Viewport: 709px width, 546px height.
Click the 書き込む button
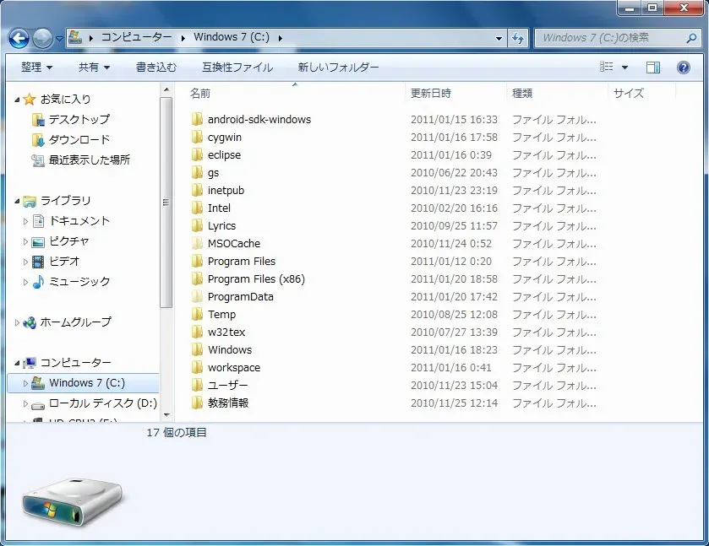(156, 68)
